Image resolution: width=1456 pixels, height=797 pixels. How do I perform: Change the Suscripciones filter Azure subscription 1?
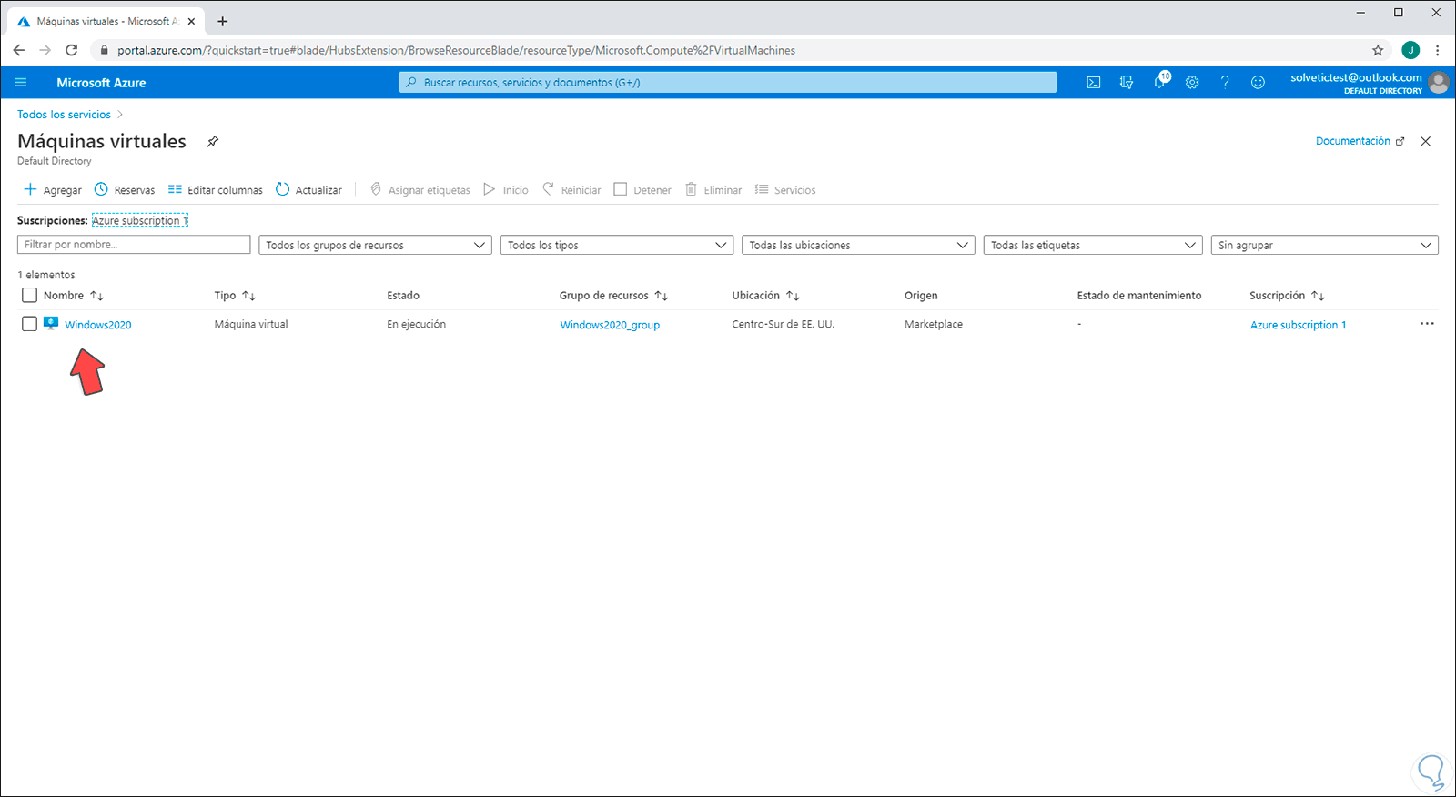[140, 220]
